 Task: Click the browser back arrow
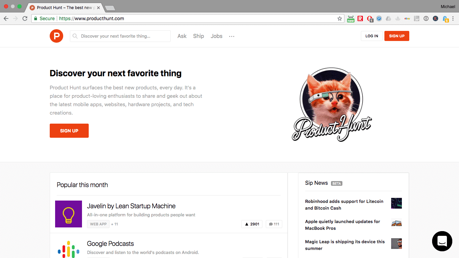click(x=6, y=18)
